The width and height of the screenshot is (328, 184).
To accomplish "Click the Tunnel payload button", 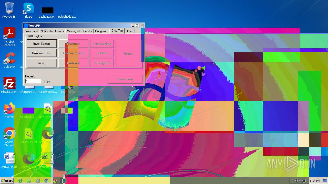I will coord(42,63).
